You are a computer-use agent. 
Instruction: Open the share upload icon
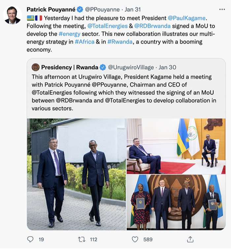(190, 239)
